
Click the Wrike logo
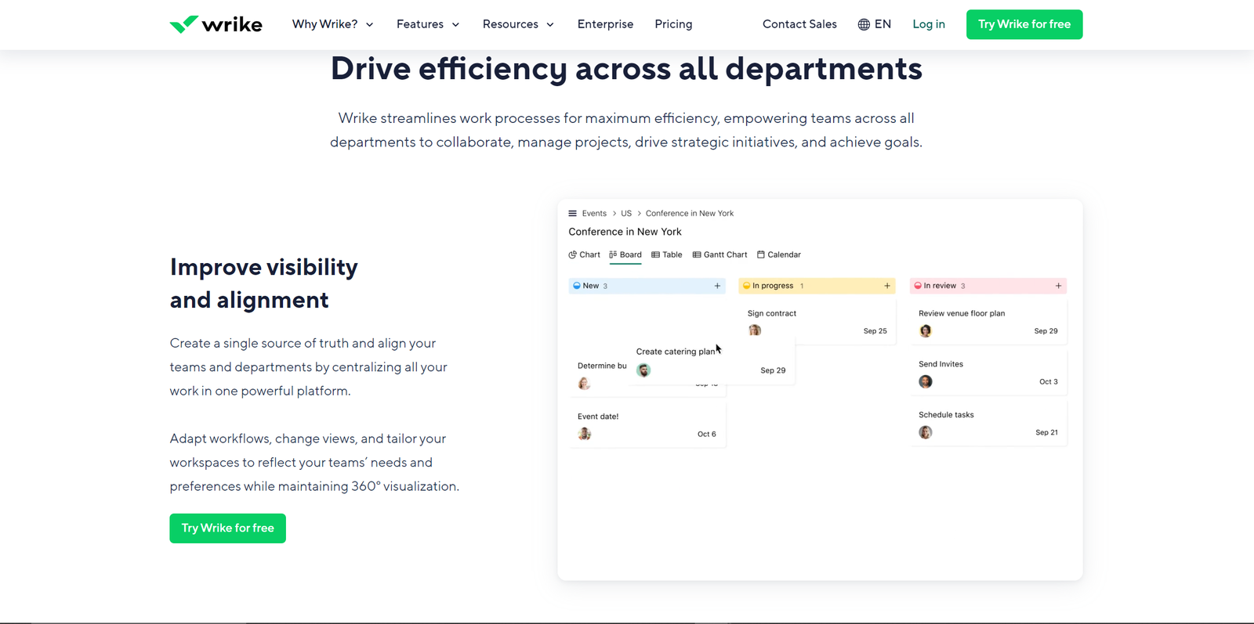tap(216, 24)
